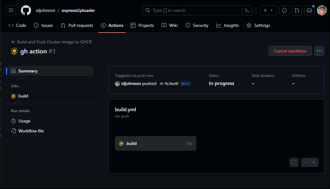The width and height of the screenshot is (330, 189).
Task: Click the on: push trigger text
Action: tap(122, 116)
